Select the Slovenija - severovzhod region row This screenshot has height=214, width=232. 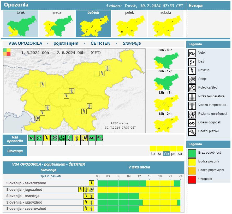pos(26,209)
